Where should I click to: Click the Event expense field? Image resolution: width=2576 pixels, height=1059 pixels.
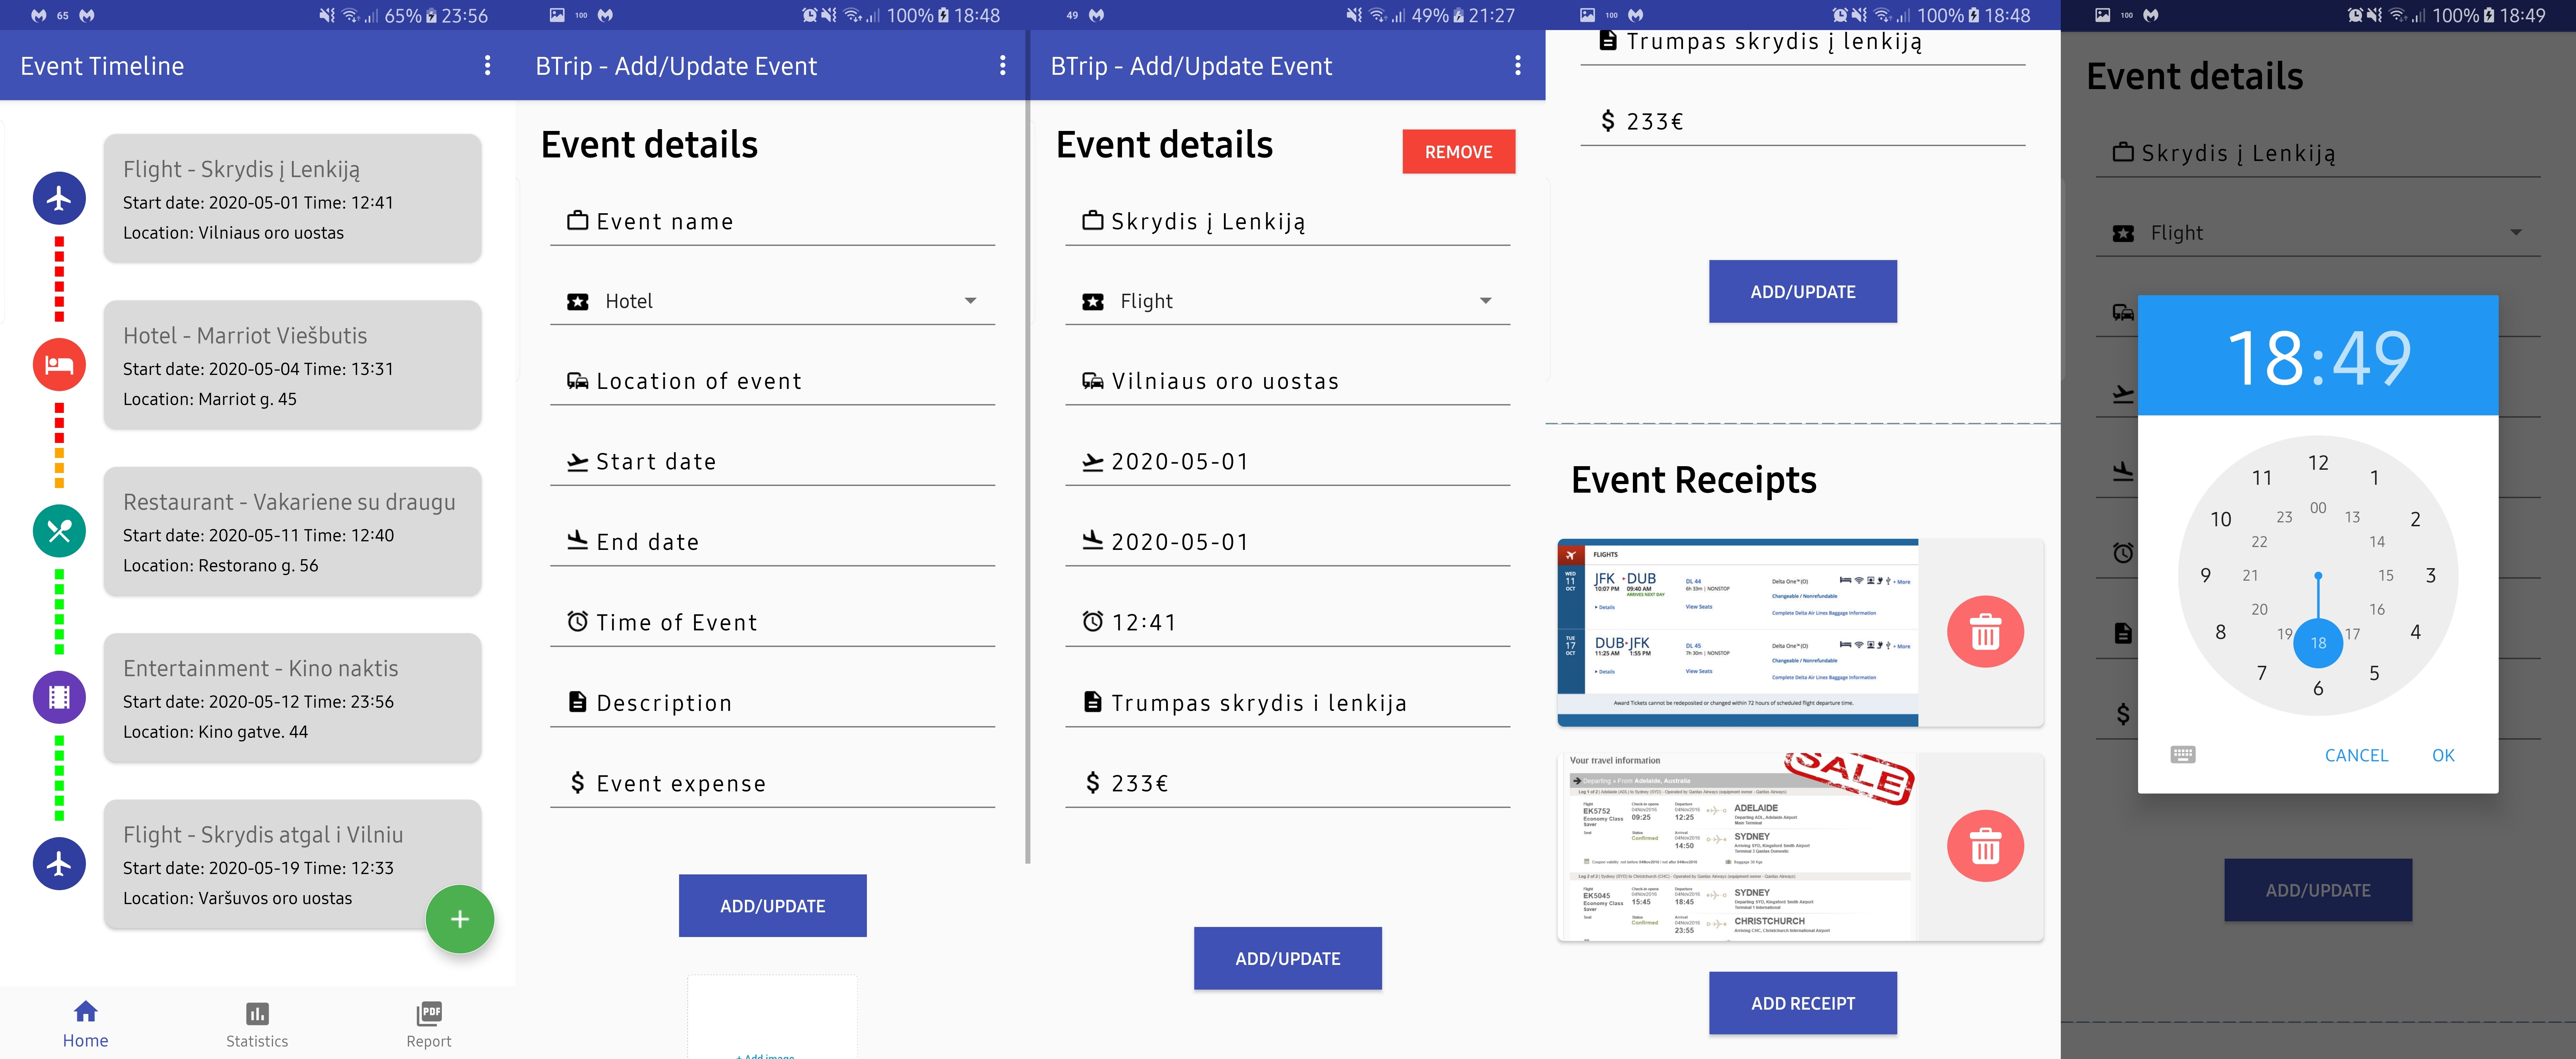click(772, 783)
